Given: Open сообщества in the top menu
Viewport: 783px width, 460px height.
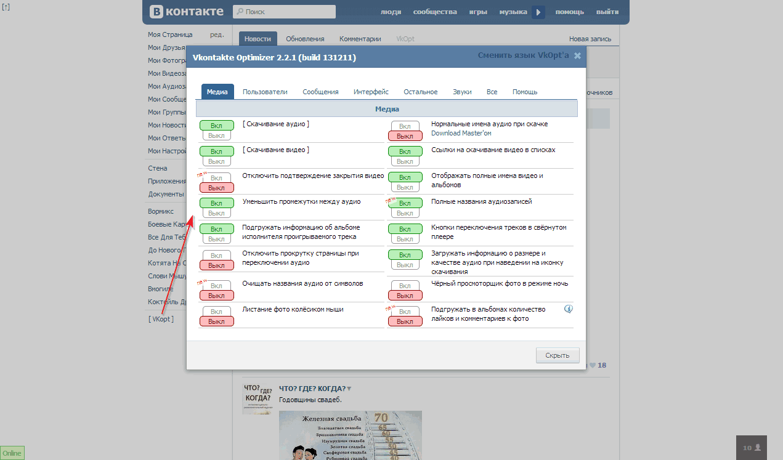Looking at the screenshot, I should [435, 12].
